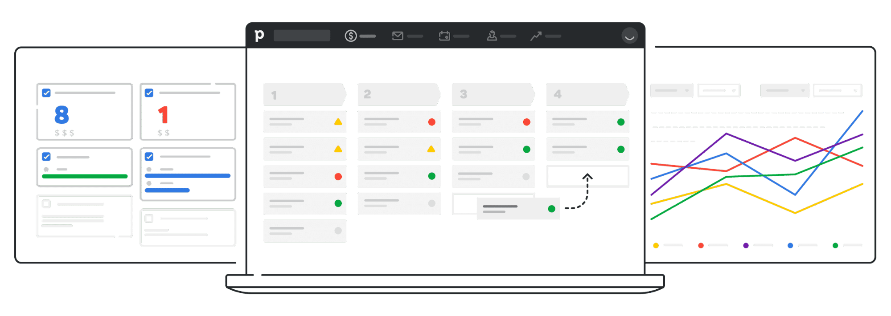Click the green progress bar on the left card
Screen dimensions: 891x316
(x=85, y=177)
